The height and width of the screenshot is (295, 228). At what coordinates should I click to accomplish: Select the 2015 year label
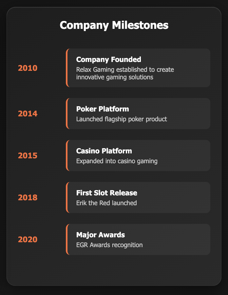point(28,156)
